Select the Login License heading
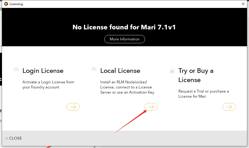Screen dimensions: 249x148 43,71
